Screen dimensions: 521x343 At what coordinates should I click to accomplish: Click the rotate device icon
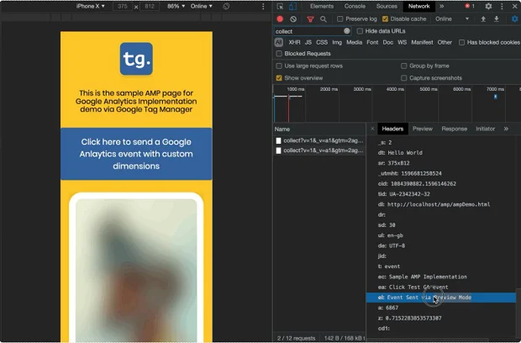click(x=226, y=7)
